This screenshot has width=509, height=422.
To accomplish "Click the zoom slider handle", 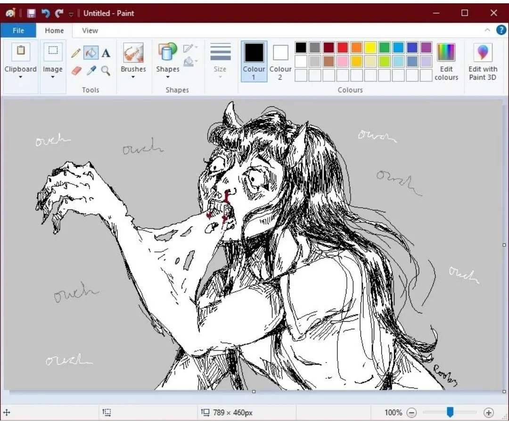I will pos(450,412).
